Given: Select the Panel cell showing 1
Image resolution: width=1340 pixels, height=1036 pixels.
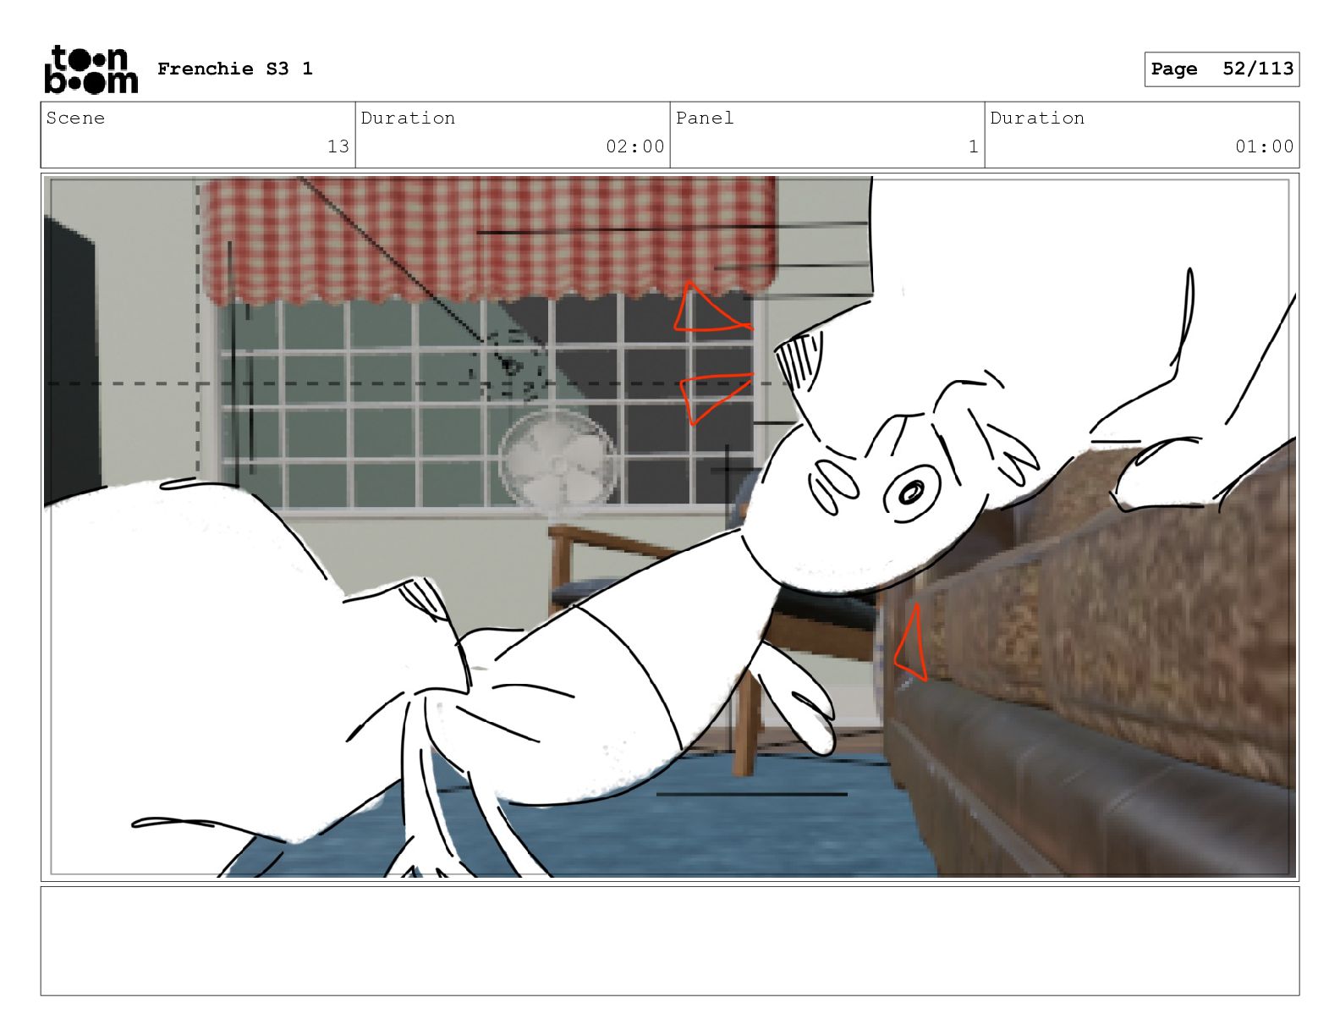Looking at the screenshot, I should [827, 135].
